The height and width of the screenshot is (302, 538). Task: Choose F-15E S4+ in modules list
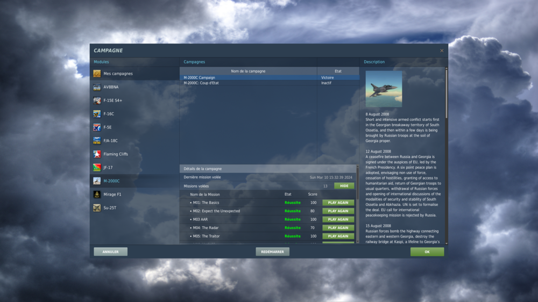134,100
